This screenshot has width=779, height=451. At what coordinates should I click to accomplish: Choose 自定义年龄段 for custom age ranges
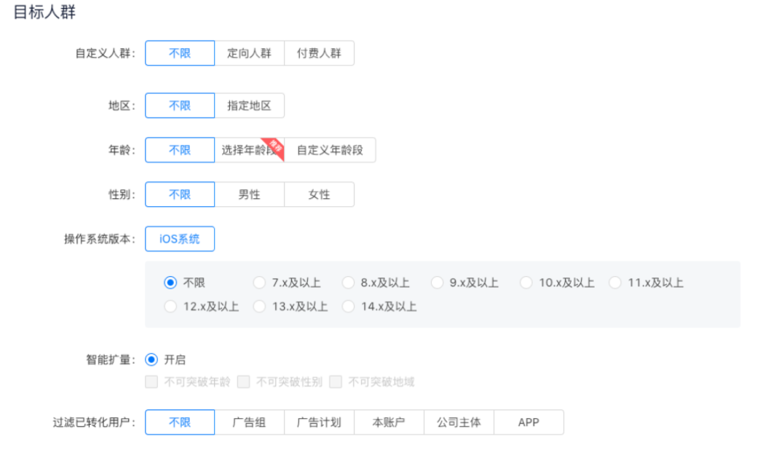(331, 149)
